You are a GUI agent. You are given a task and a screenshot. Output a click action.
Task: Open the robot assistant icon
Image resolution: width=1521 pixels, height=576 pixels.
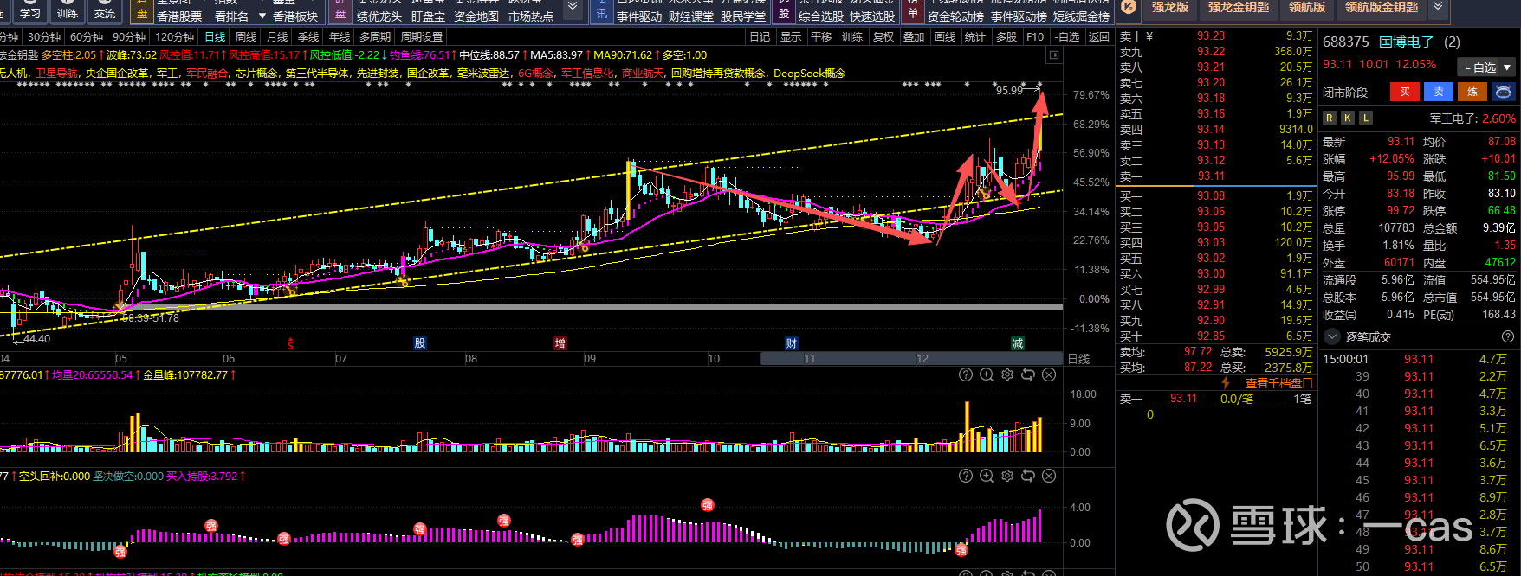(x=1504, y=92)
